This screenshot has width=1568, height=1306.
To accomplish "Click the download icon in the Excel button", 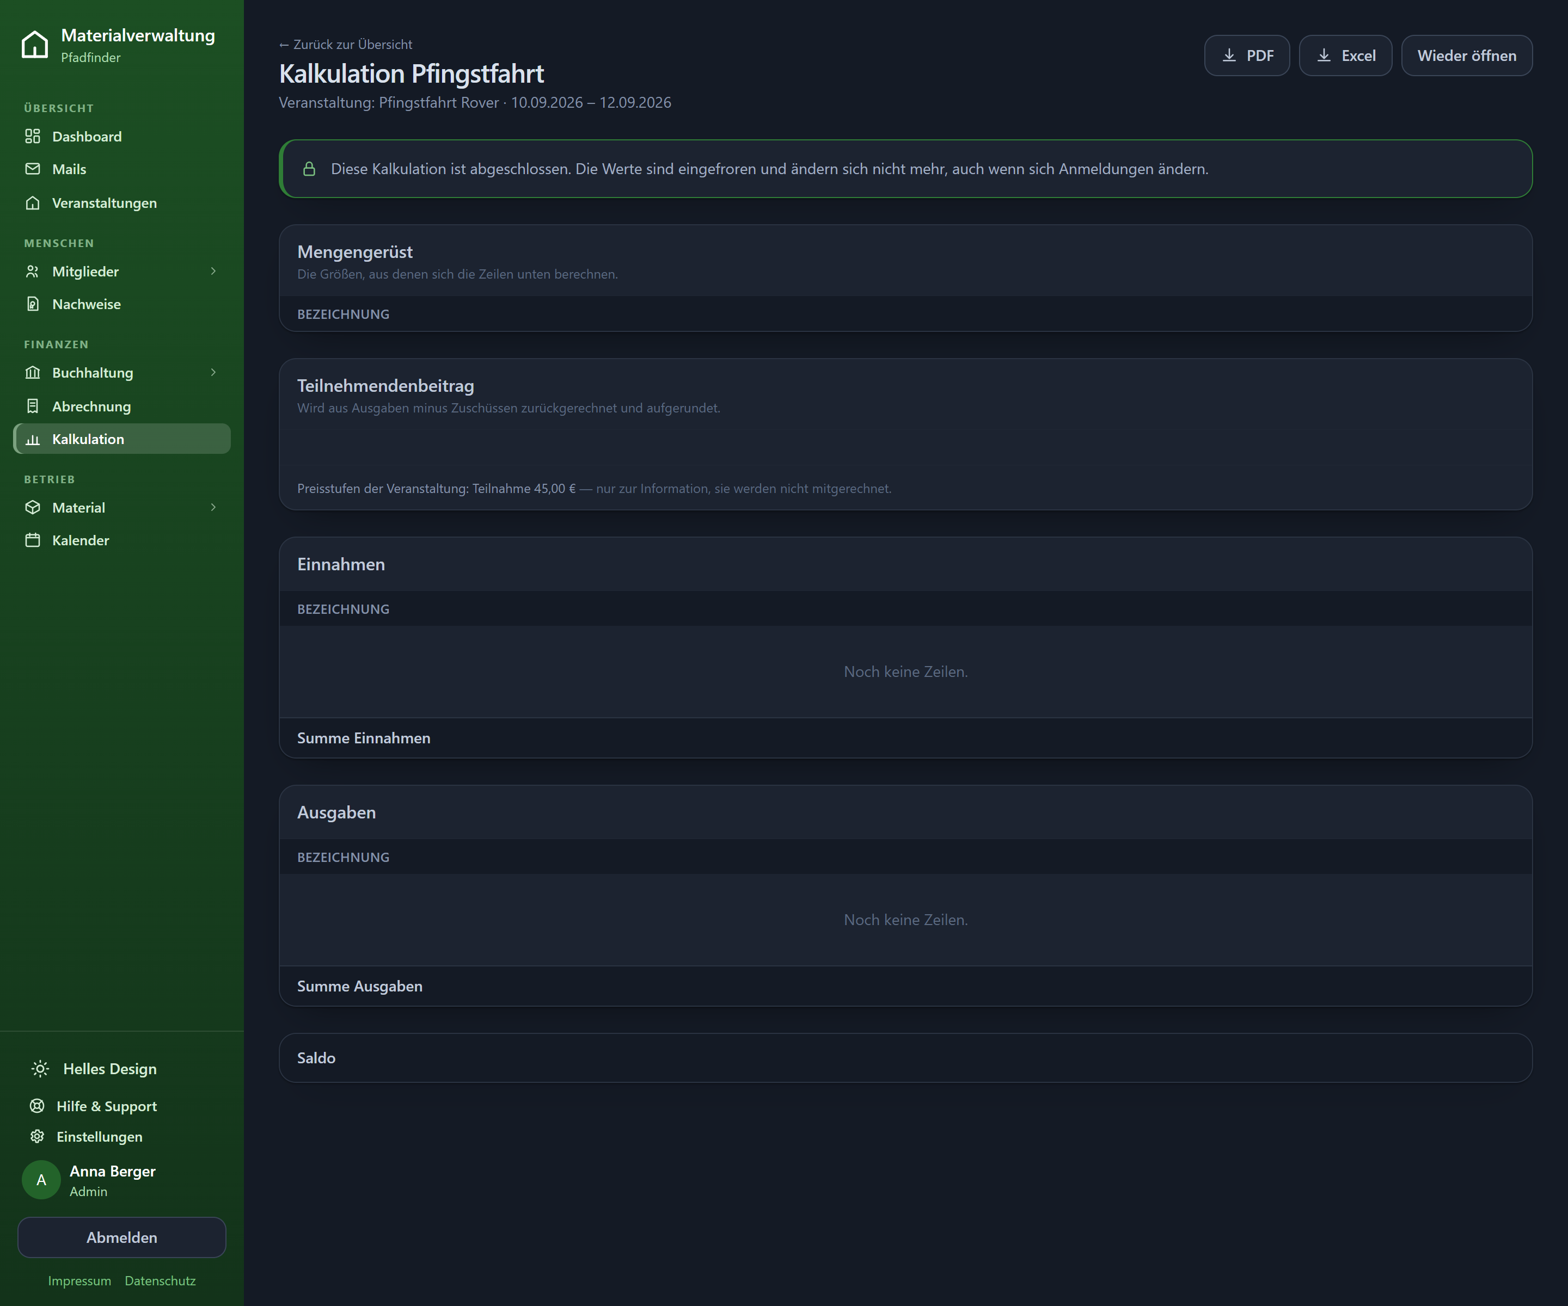I will [x=1324, y=55].
